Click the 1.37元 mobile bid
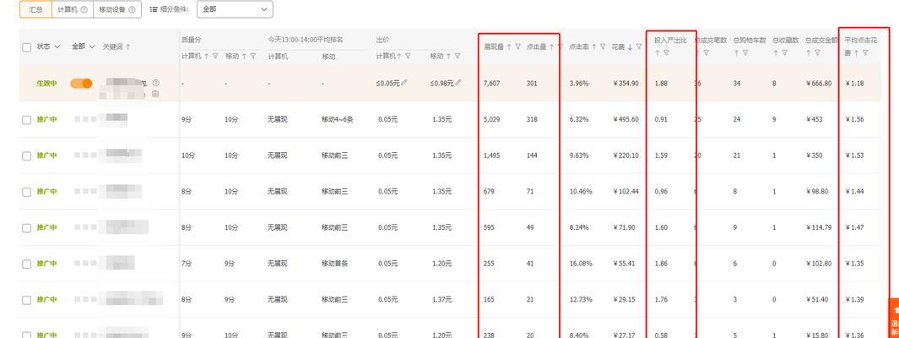 point(442,299)
